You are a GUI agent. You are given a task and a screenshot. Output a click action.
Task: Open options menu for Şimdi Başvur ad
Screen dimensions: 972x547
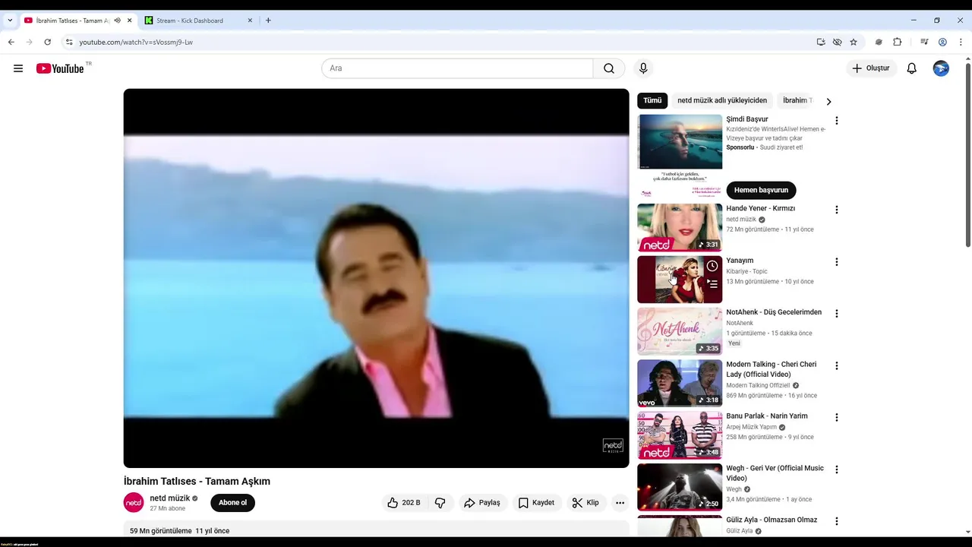pos(837,121)
